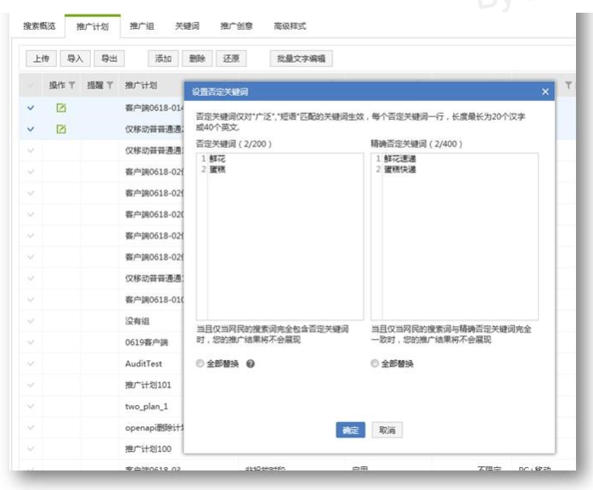Click the 删除 button
Screen dimensions: 593x490
197,59
